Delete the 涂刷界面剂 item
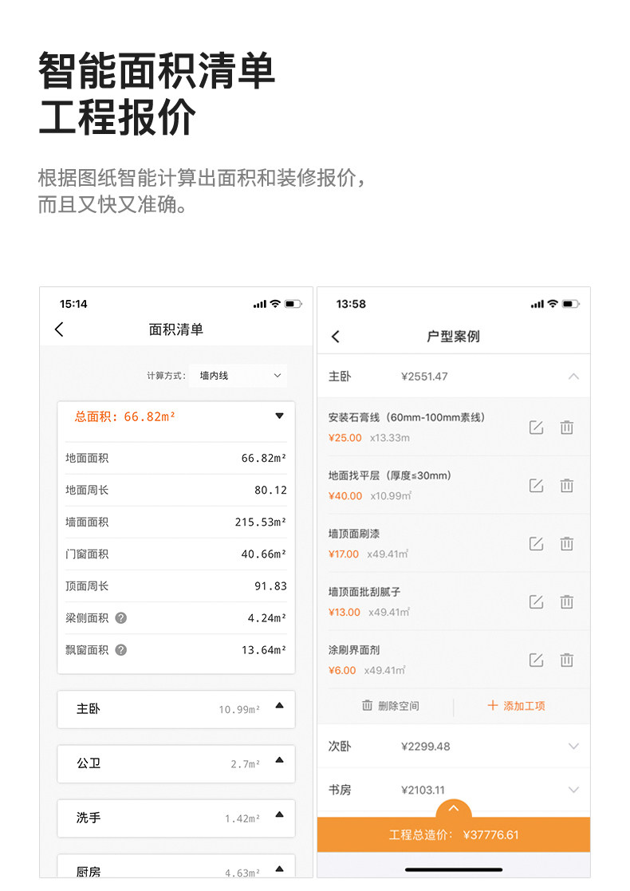The image size is (630, 891). 566,660
